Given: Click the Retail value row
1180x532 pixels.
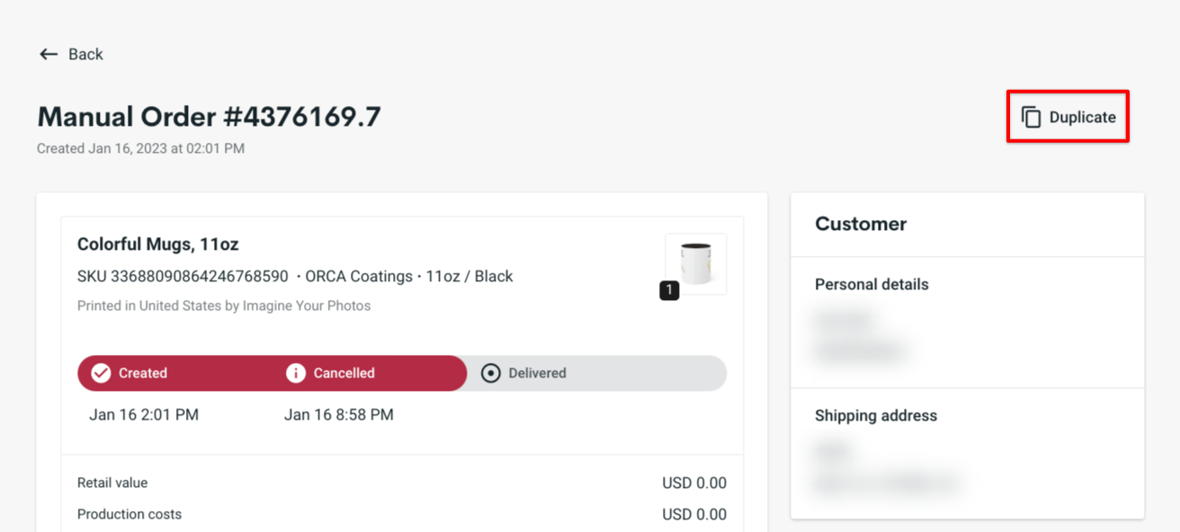Looking at the screenshot, I should (112, 483).
